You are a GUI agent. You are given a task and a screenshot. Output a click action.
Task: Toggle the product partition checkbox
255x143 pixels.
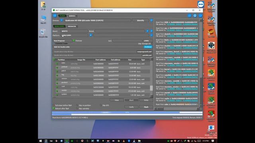click(57, 83)
